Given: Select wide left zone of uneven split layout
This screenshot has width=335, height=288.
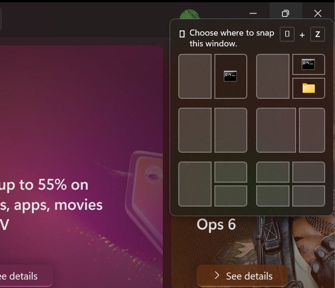Looking at the screenshot, I should (x=276, y=130).
